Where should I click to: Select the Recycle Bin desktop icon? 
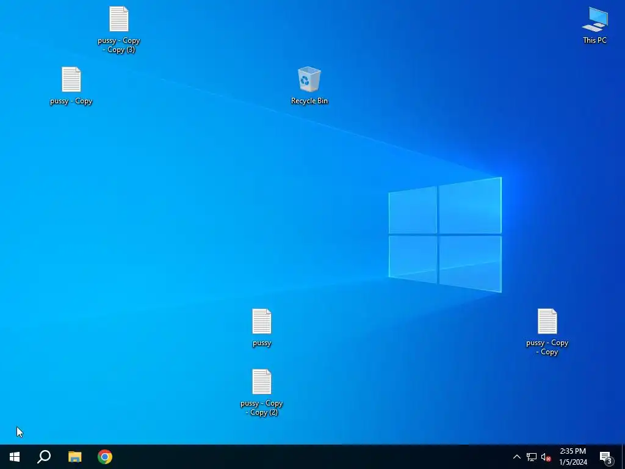[x=309, y=85]
